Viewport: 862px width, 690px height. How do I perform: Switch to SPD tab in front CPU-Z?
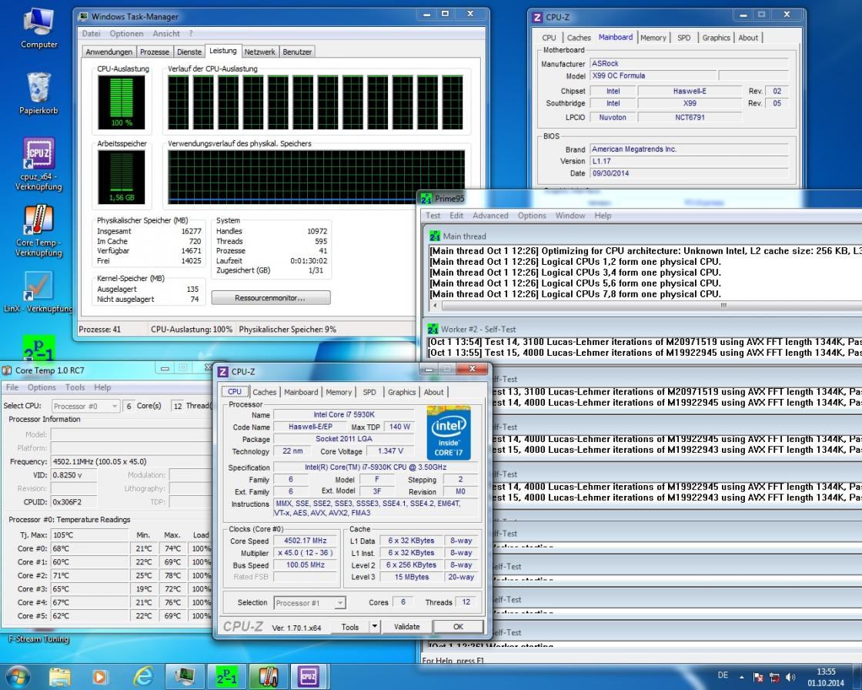click(369, 392)
